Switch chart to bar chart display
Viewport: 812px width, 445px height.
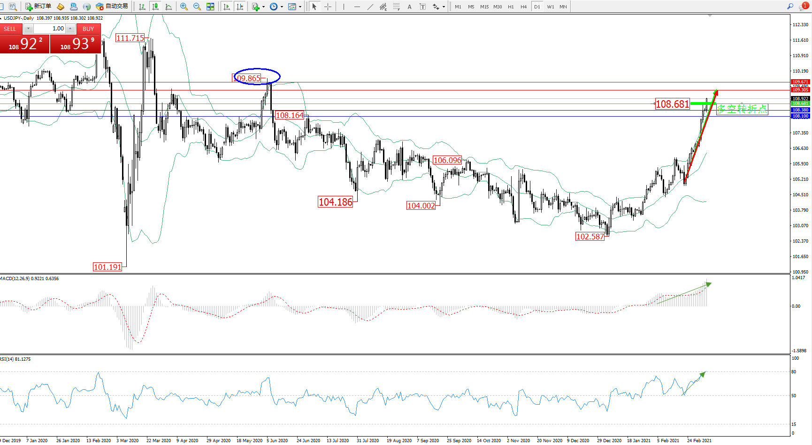click(x=142, y=7)
